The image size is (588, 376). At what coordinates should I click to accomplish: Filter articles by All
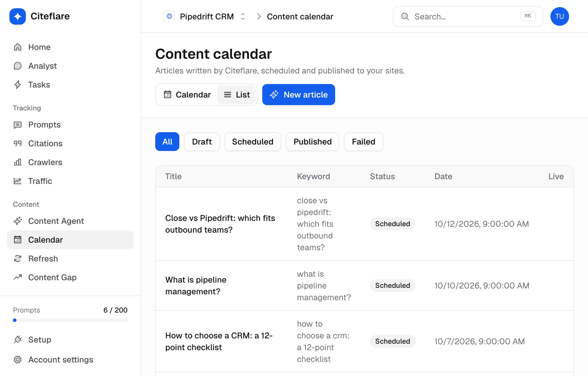pos(167,142)
